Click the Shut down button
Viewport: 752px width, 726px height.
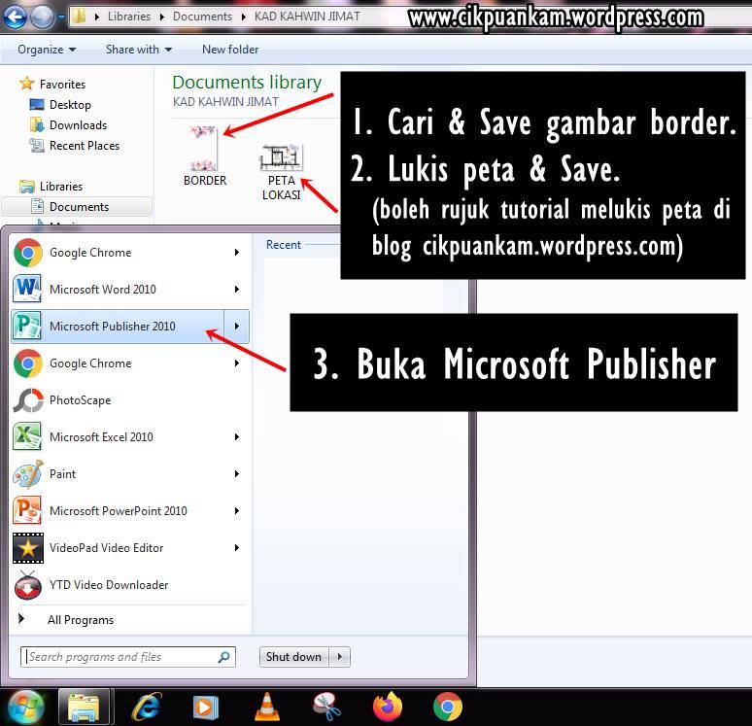pos(293,657)
